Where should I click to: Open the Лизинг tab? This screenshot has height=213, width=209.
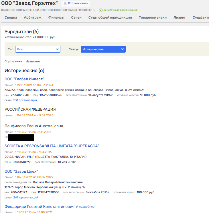coord(180,17)
